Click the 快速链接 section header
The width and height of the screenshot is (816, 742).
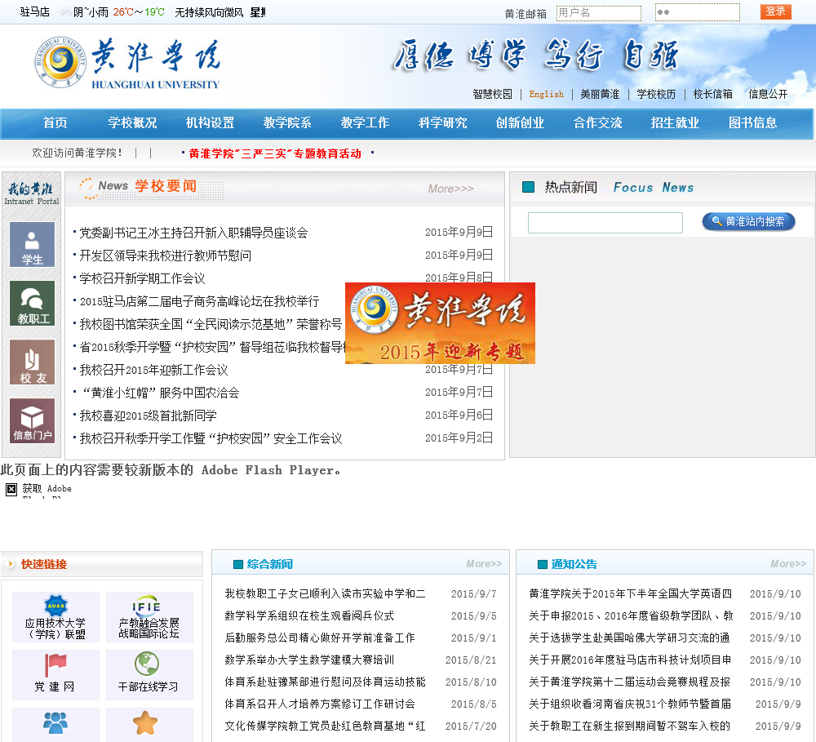point(44,564)
